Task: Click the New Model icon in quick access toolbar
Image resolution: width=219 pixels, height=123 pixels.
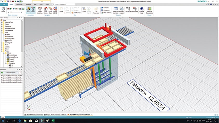Action: tap(5, 1)
